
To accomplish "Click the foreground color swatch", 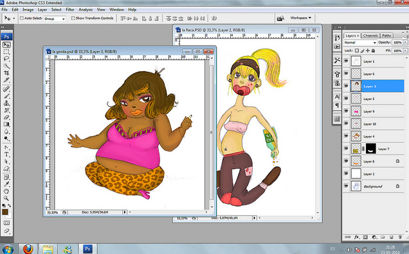I will [x=5, y=212].
